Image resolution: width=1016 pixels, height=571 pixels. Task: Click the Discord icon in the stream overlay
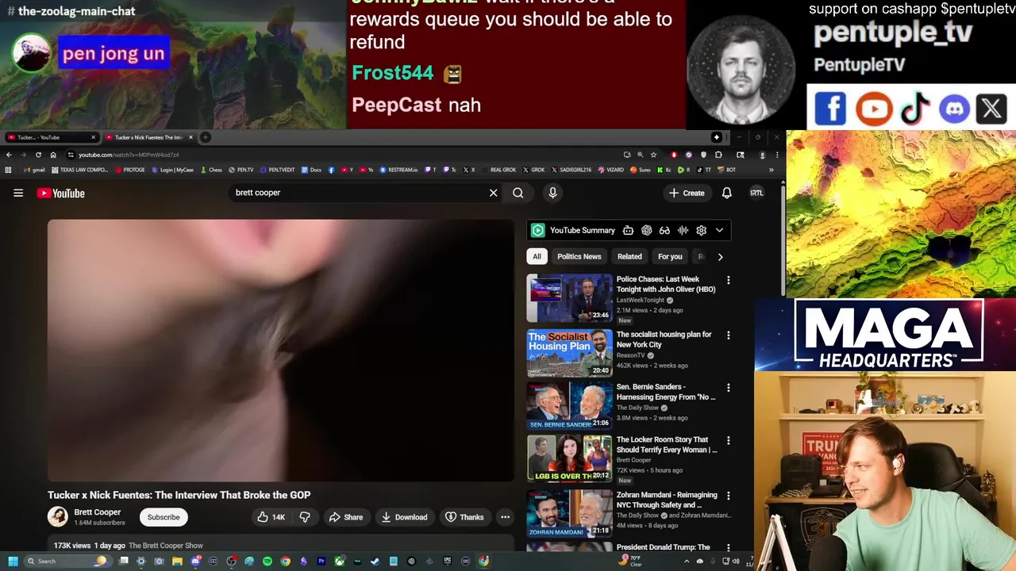pyautogui.click(x=954, y=109)
